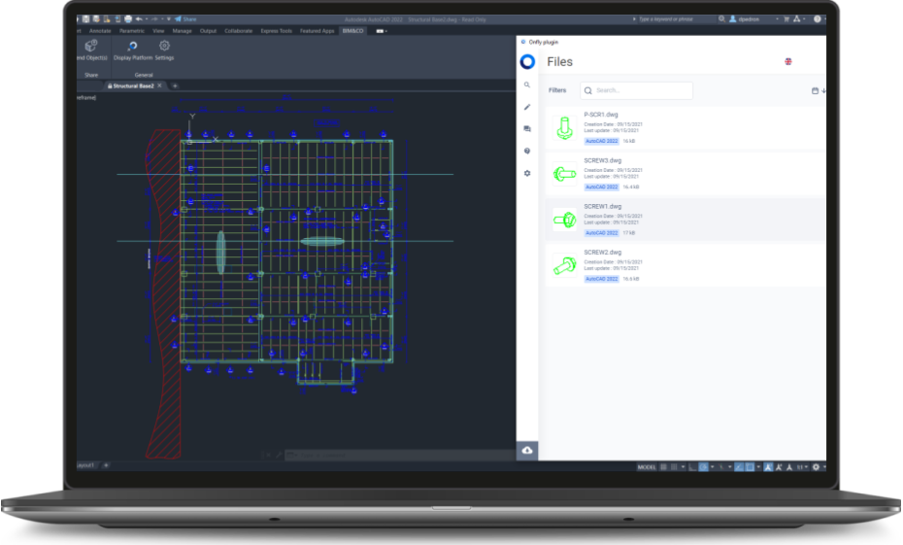Click the help question mark in plugin sidebar
The width and height of the screenshot is (903, 545).
[x=527, y=152]
